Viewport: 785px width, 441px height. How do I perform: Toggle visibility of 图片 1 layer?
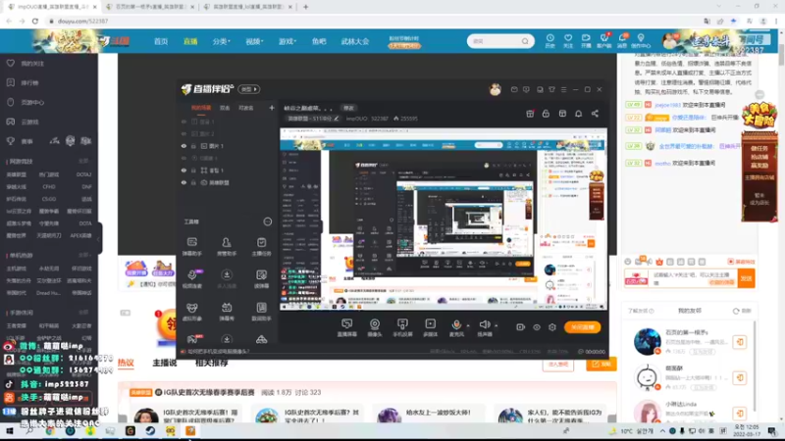(183, 146)
